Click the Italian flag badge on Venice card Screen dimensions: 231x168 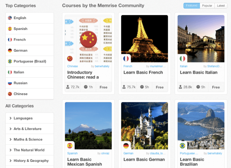[x=182, y=59]
